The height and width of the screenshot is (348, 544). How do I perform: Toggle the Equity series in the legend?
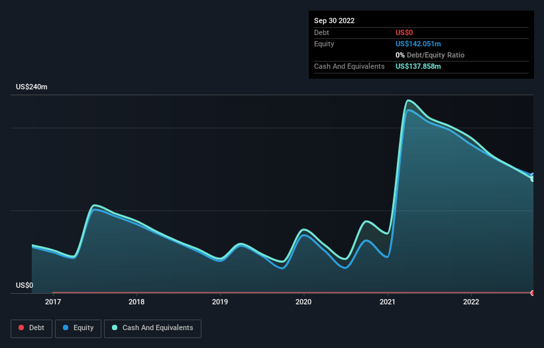coord(78,328)
